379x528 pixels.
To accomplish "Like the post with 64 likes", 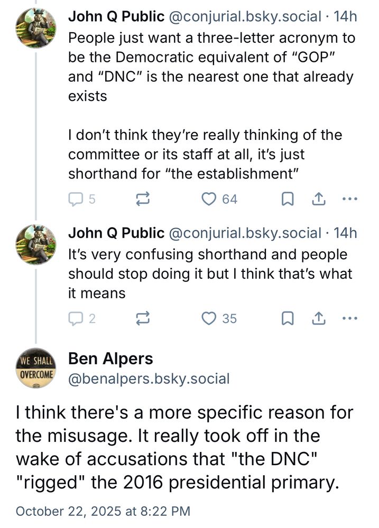I will click(x=210, y=199).
